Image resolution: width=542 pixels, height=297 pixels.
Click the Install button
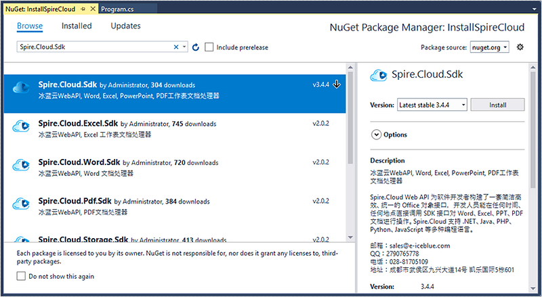[497, 105]
